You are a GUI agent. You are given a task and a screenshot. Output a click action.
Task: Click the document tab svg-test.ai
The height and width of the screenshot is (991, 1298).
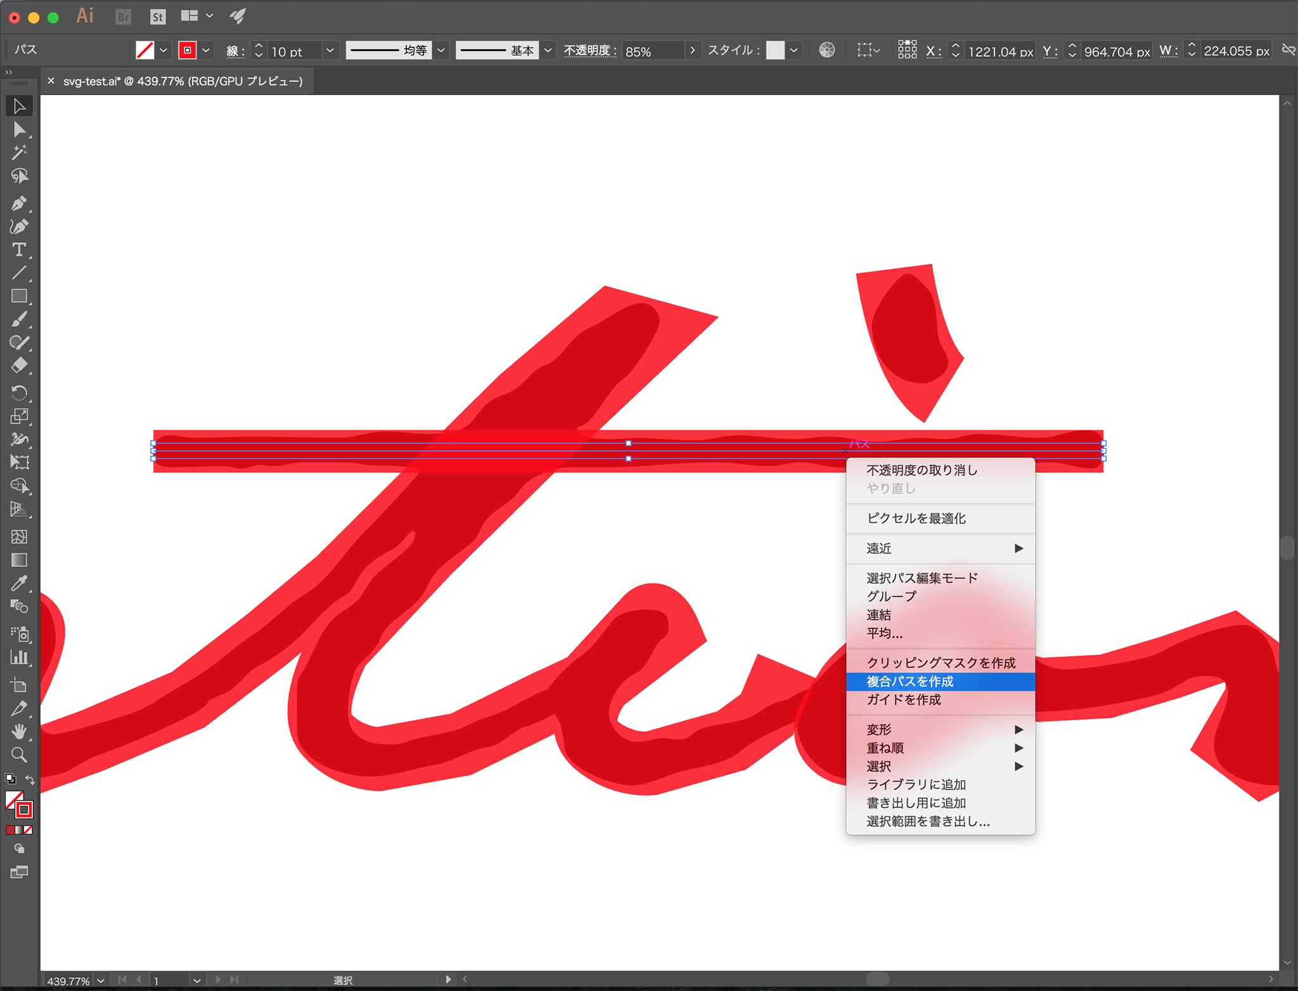pyautogui.click(x=177, y=82)
